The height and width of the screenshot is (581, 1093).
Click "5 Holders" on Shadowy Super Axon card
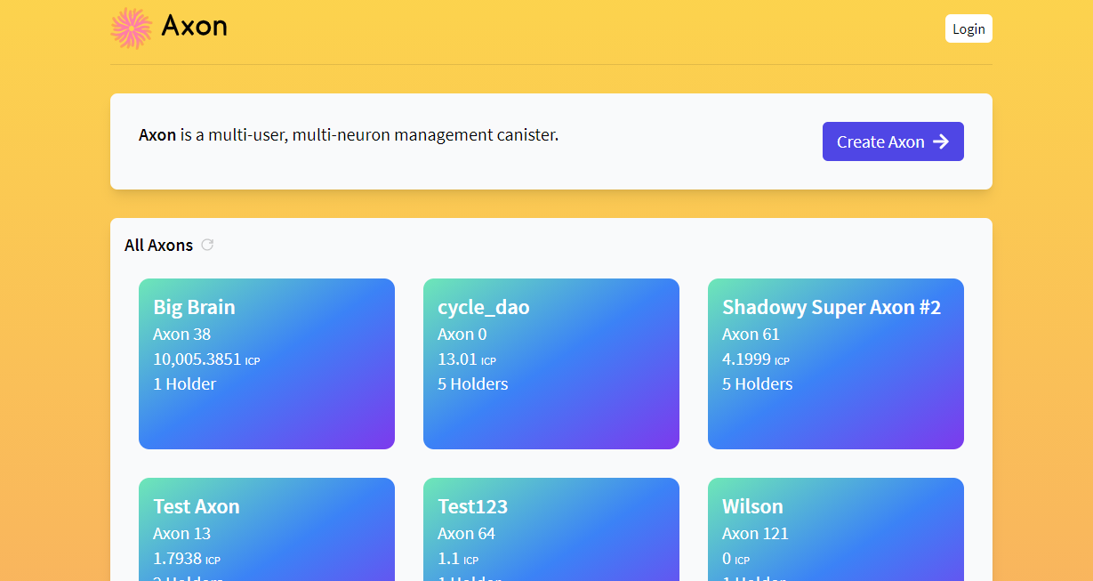click(758, 383)
